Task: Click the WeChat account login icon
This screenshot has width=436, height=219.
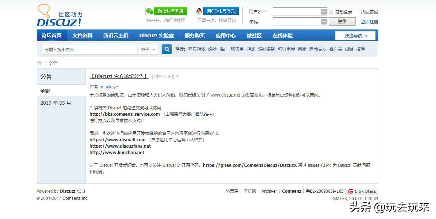Action: pos(149,11)
